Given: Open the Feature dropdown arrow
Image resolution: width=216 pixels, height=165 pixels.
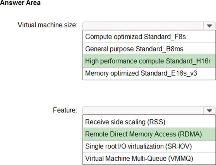Looking at the screenshot, I should pos(209,110).
